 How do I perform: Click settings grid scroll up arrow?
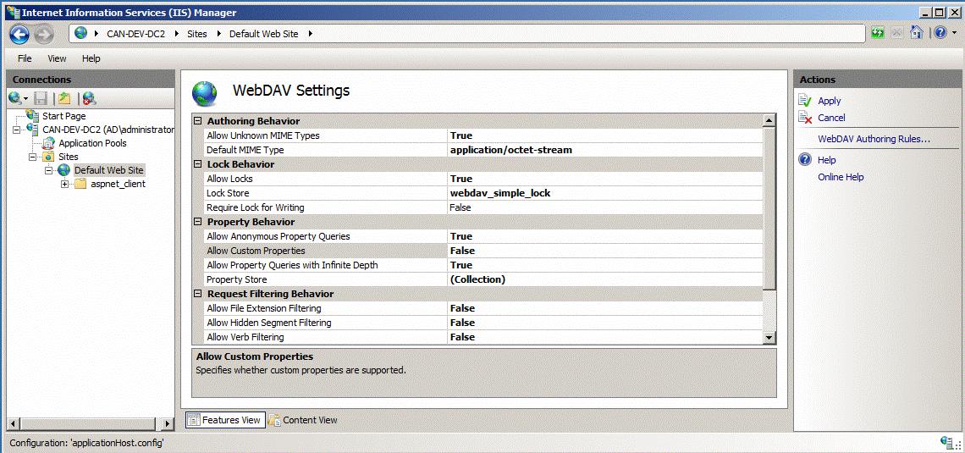(x=769, y=120)
